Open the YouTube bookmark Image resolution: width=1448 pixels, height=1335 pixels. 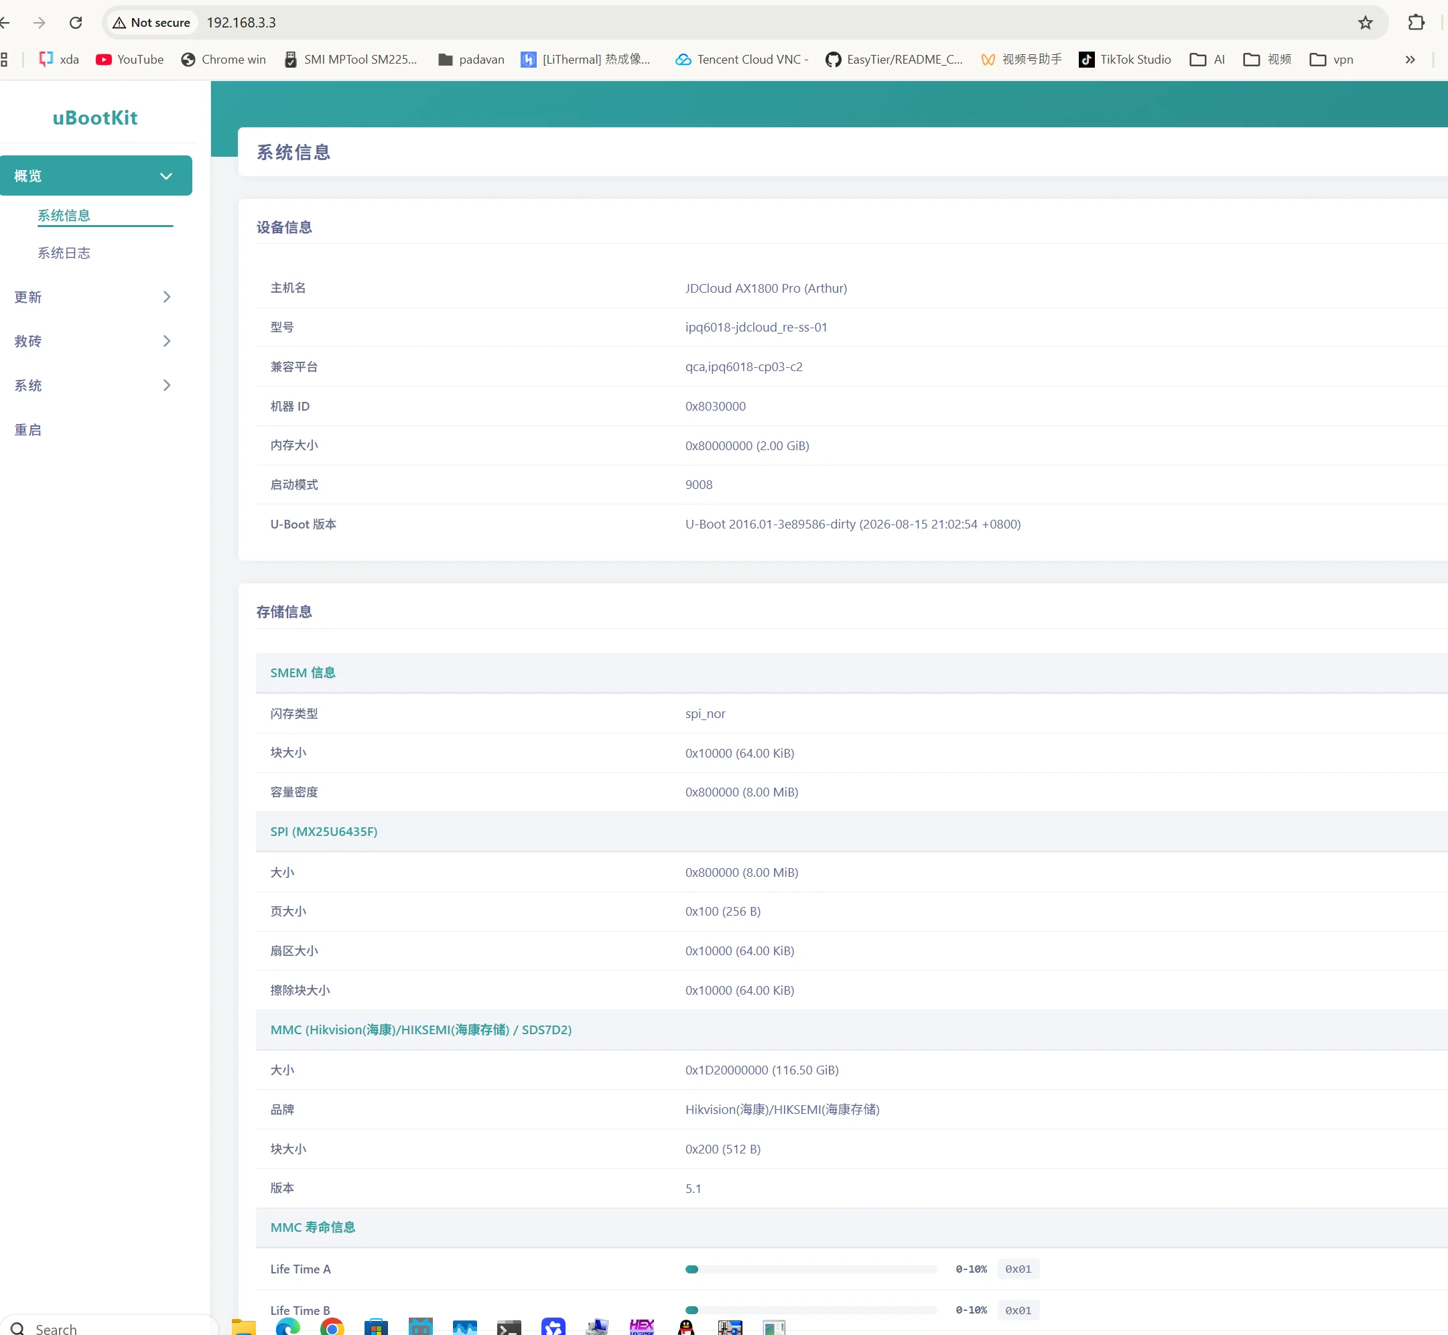point(130,59)
